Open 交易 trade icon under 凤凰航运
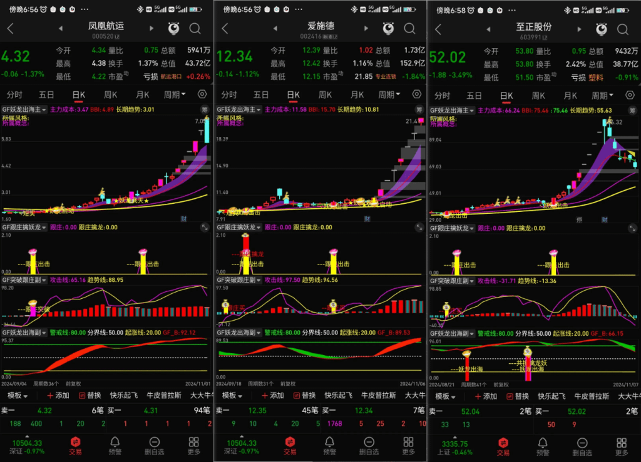This screenshot has height=462, width=641. [x=76, y=446]
